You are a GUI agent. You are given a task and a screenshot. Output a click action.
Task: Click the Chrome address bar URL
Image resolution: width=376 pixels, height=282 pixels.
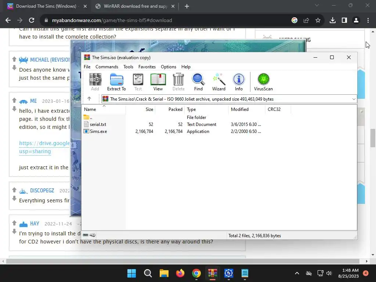pos(112,21)
